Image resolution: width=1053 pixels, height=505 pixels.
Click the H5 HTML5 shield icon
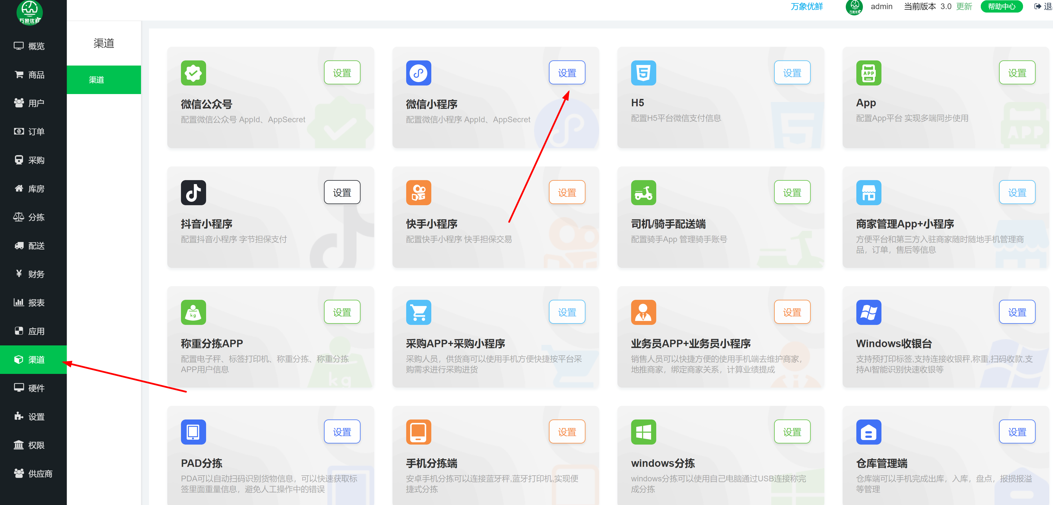(x=643, y=73)
